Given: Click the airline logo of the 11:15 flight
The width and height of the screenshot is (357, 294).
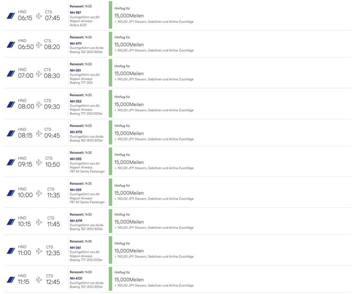Looking at the screenshot, I should click(x=11, y=279).
